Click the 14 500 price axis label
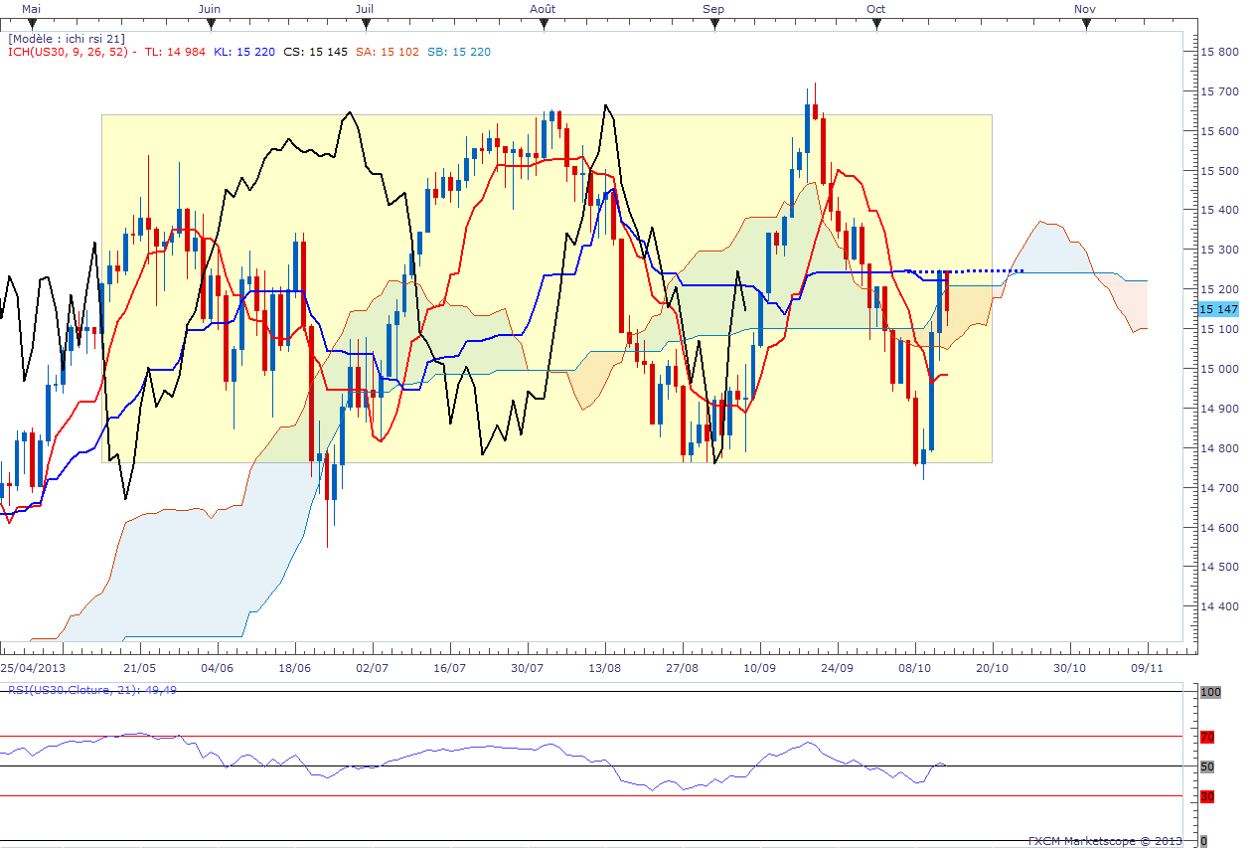Screen dimensions: 1255x849 (1219, 567)
